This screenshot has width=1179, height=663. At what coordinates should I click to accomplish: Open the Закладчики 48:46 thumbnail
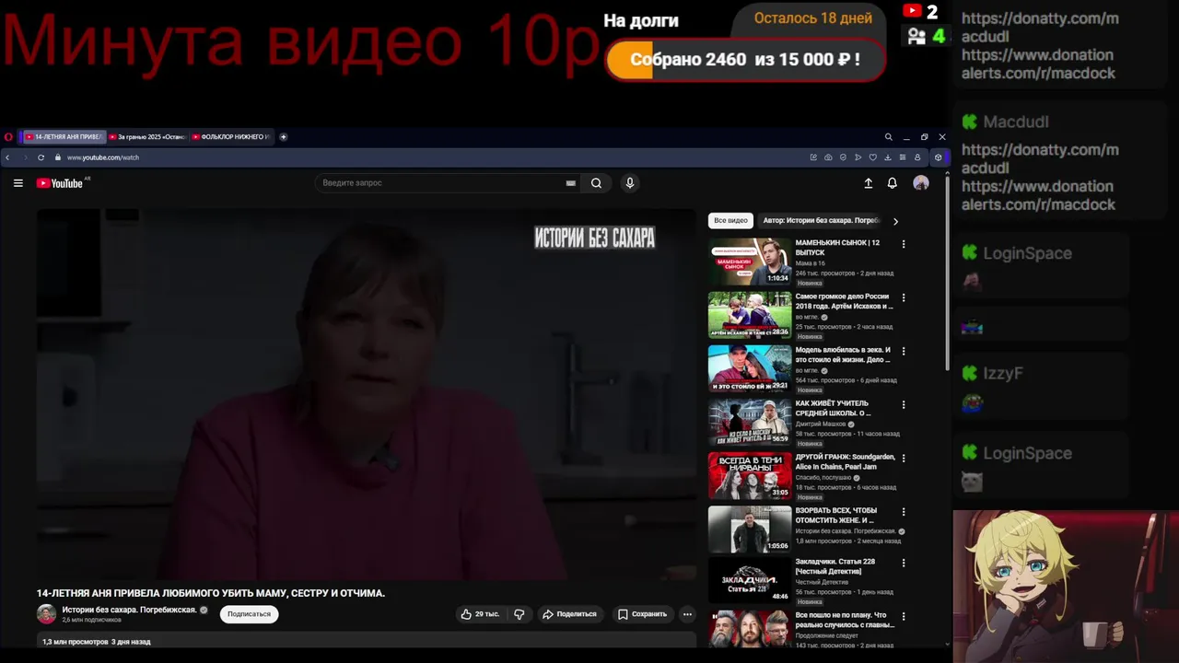750,581
